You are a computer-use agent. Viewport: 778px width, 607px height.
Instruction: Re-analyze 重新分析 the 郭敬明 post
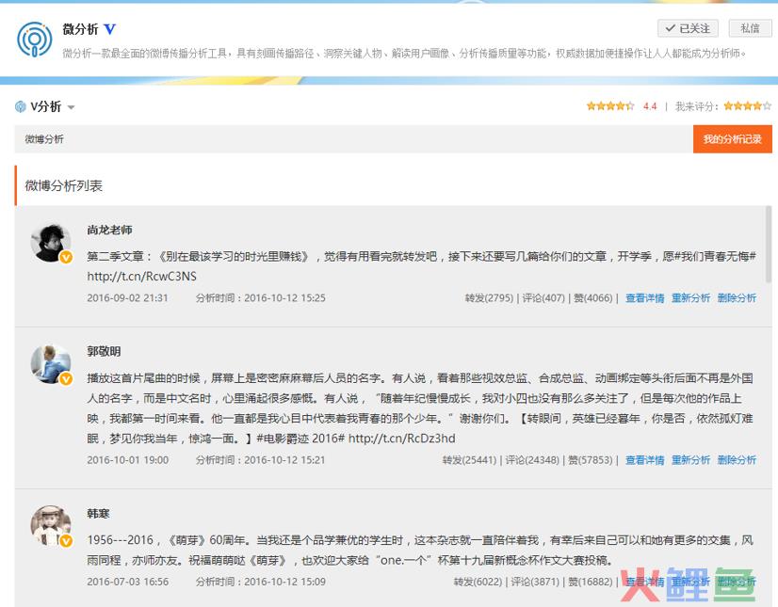click(690, 460)
